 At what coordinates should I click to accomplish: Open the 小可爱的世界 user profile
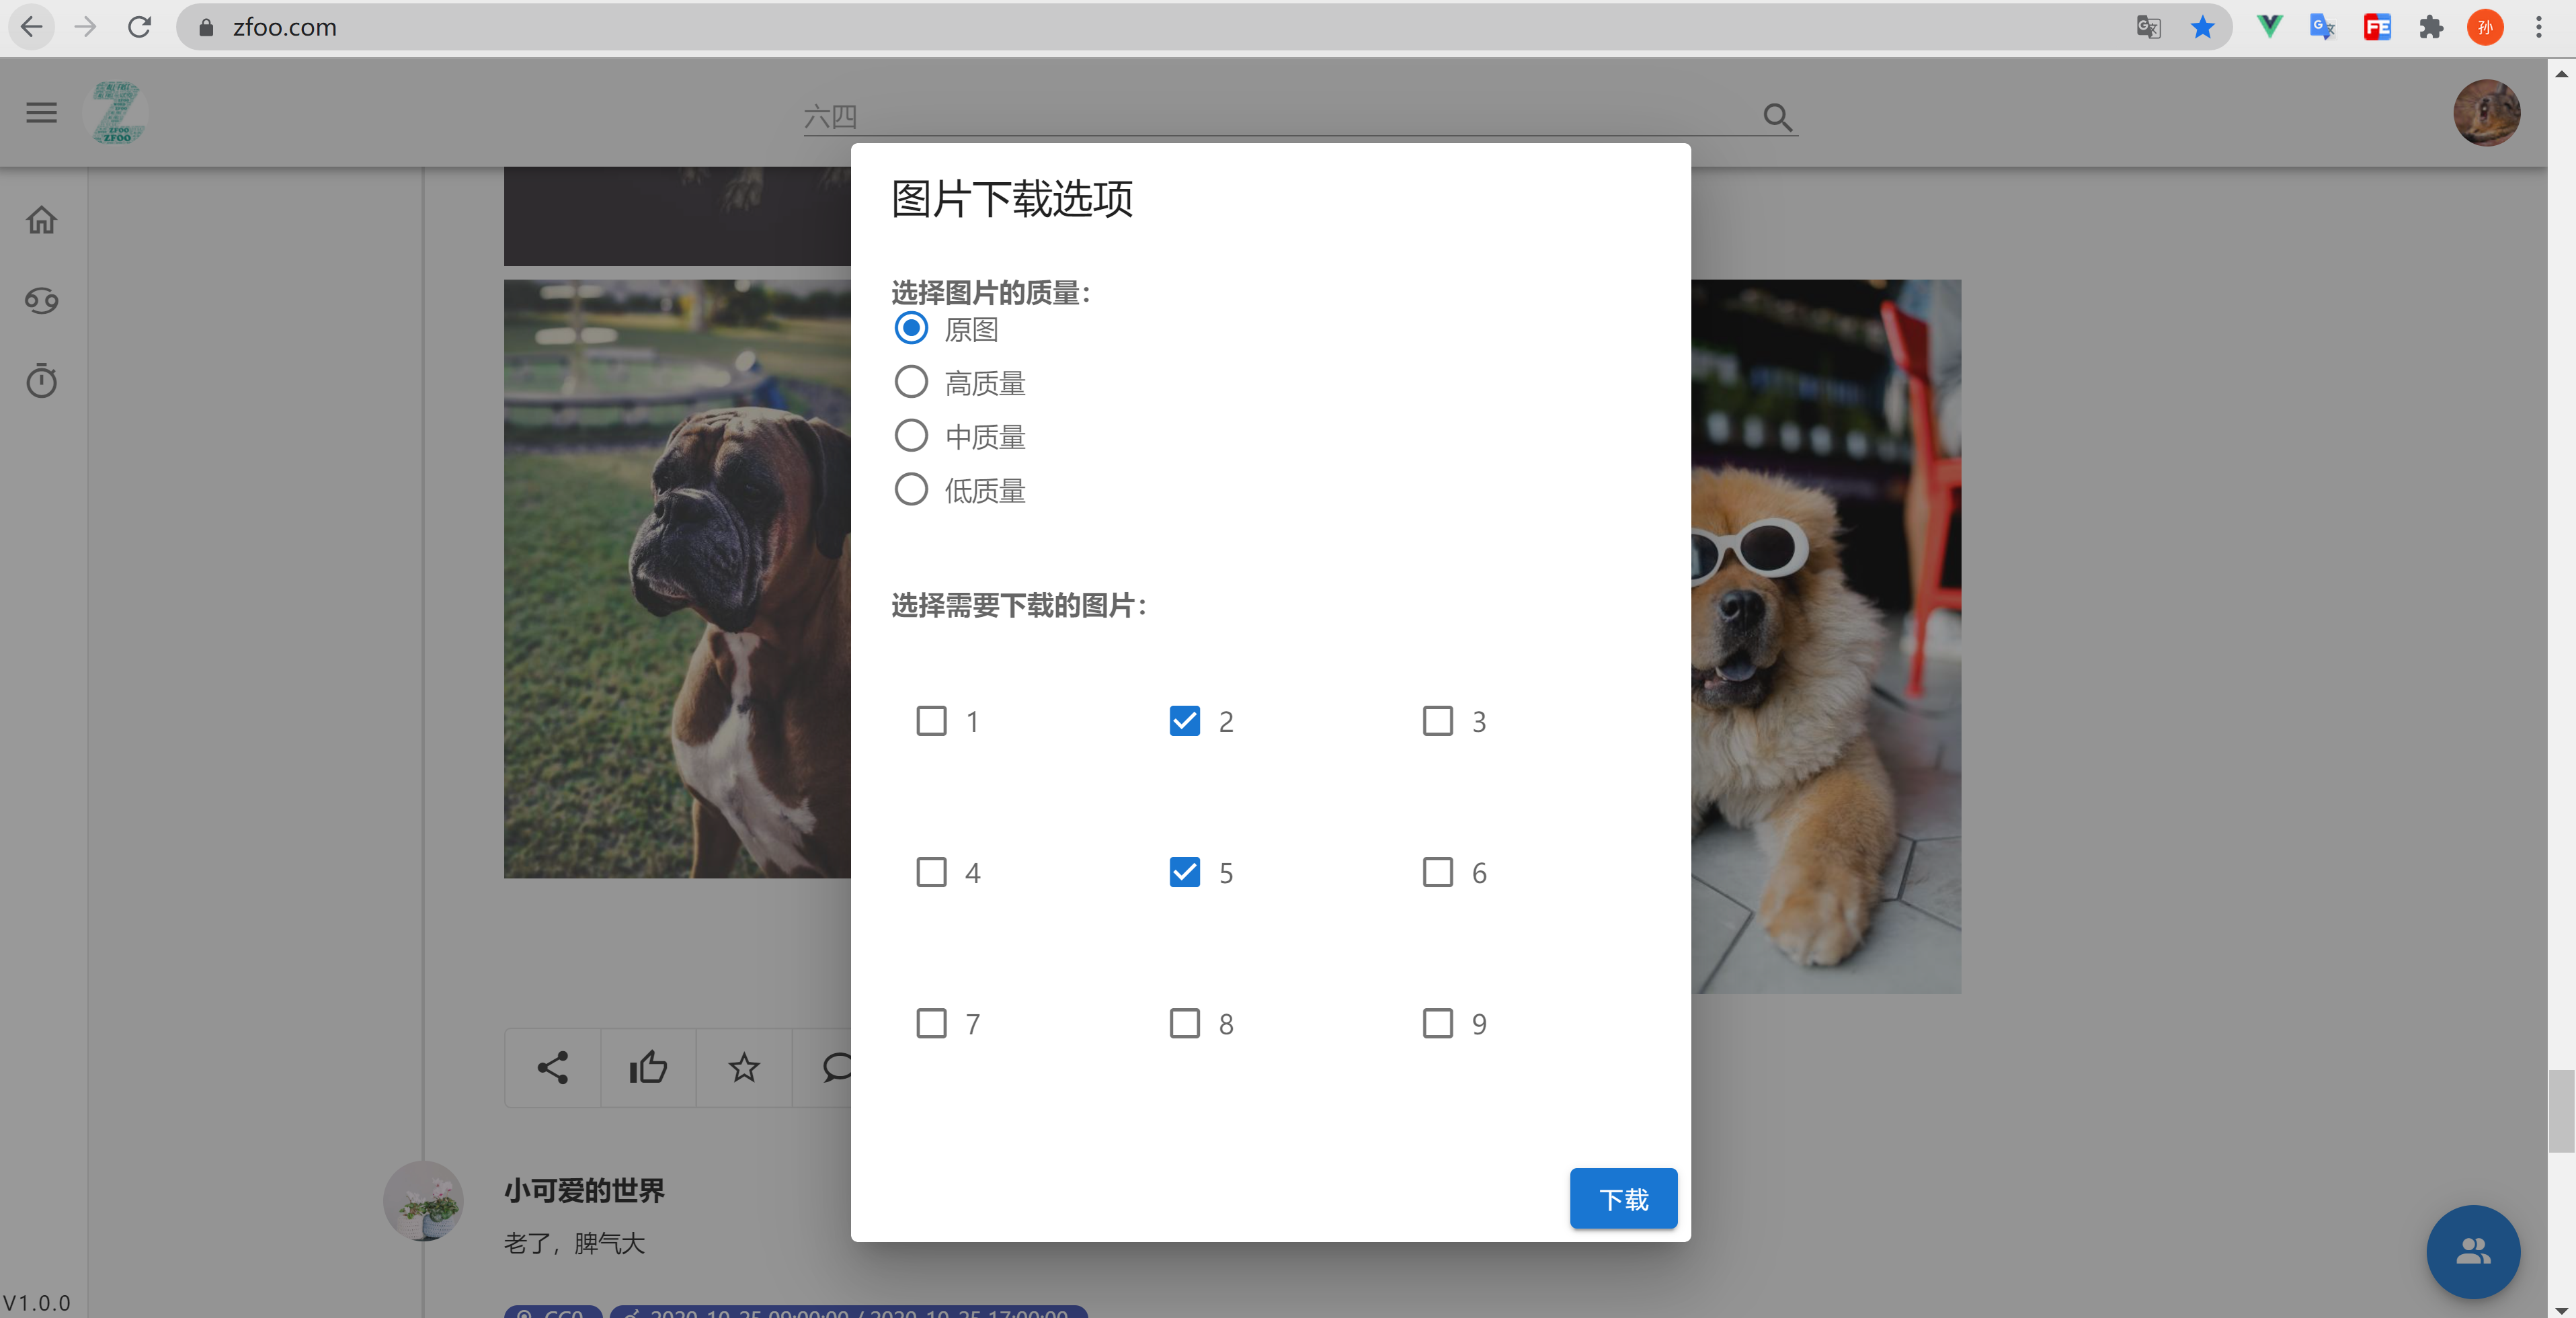[584, 1190]
